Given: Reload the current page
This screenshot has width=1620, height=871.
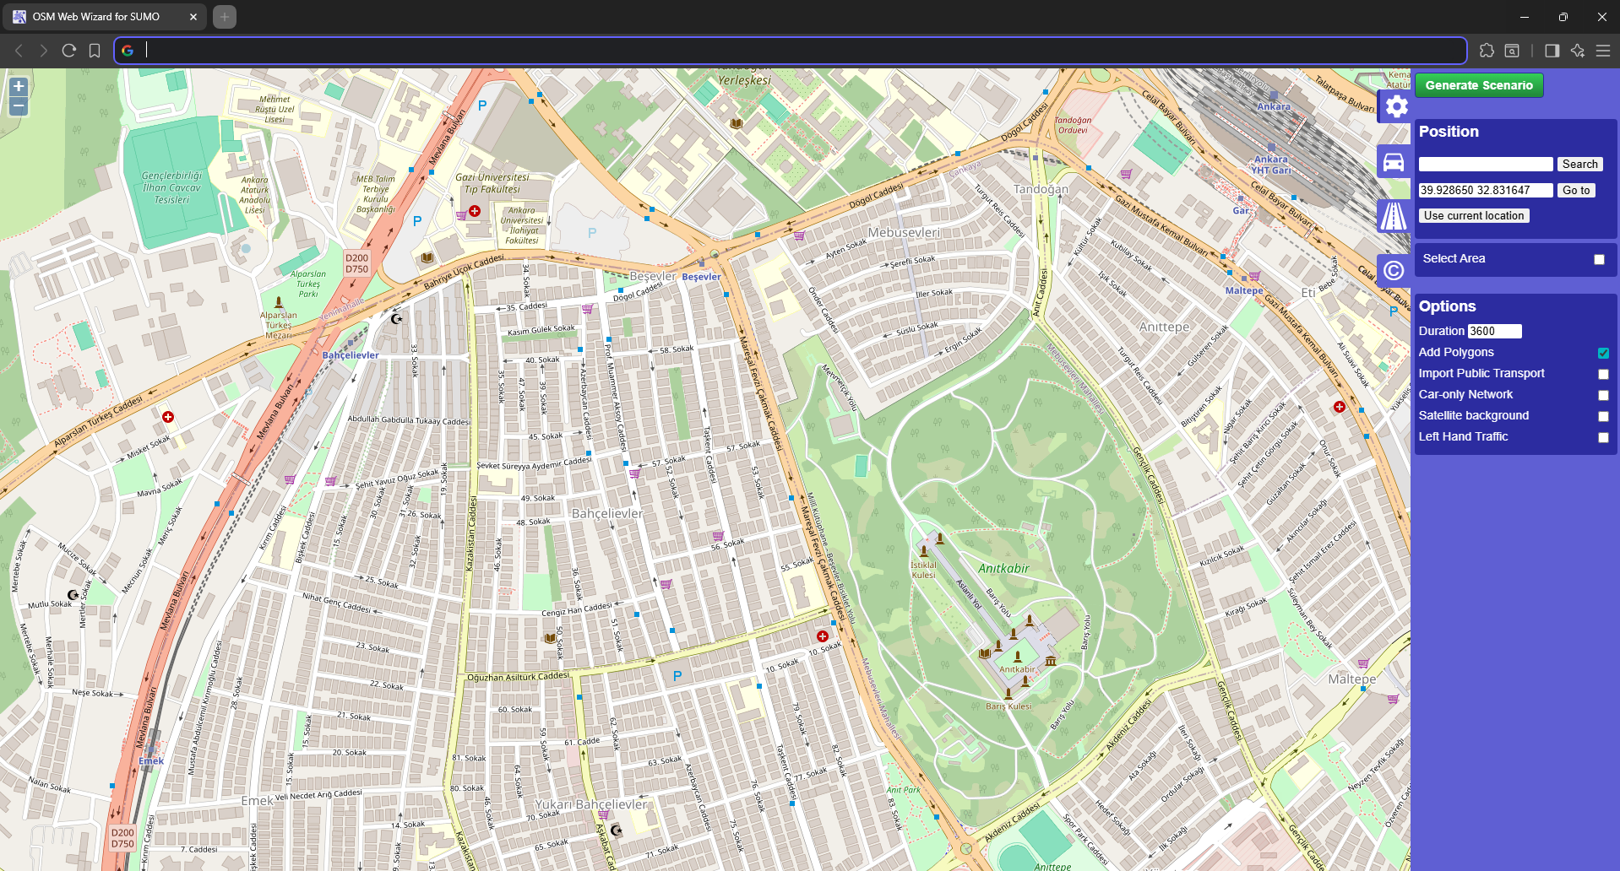Looking at the screenshot, I should 69,51.
